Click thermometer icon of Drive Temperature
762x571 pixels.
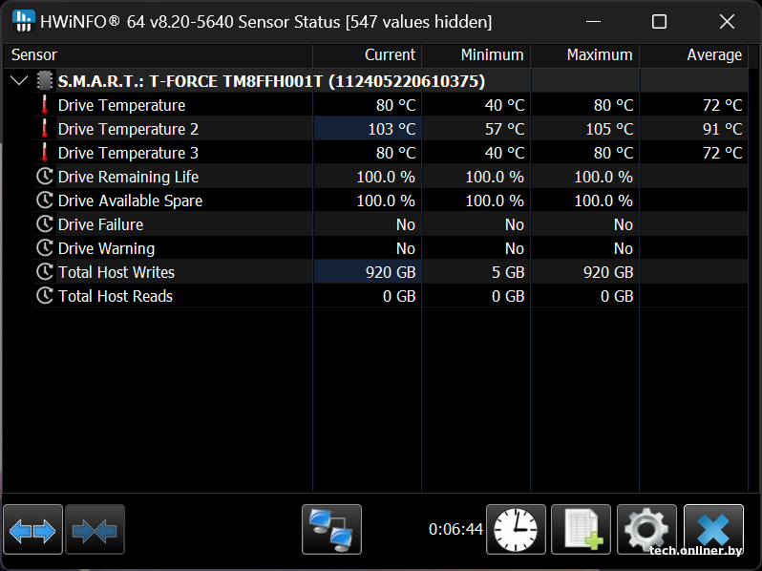pos(44,104)
